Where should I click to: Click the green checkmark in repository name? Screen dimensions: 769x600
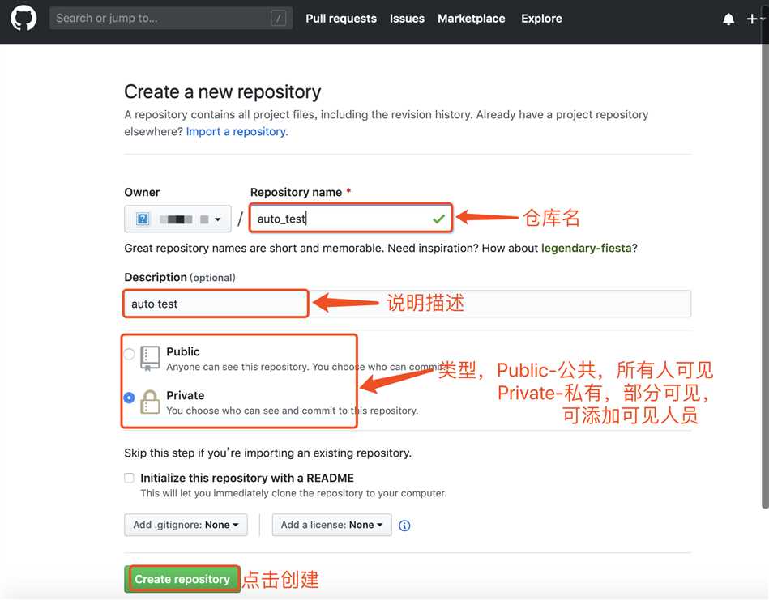439,219
